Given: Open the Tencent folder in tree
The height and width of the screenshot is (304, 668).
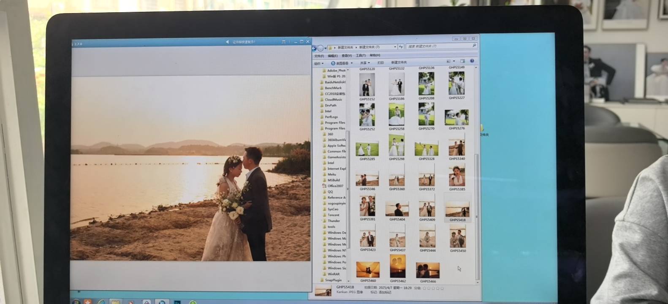Looking at the screenshot, I should point(333,215).
